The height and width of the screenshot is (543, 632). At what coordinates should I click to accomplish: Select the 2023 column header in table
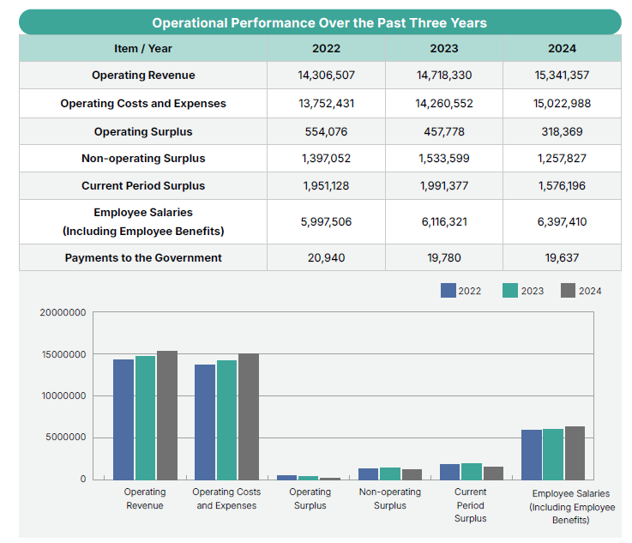point(444,48)
